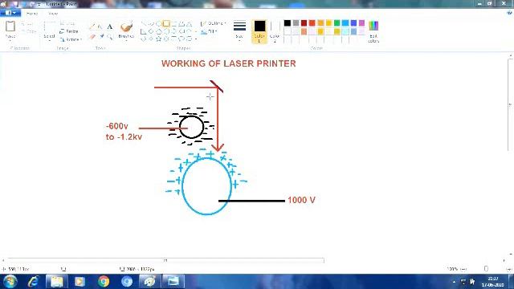The height and width of the screenshot is (289, 514).
Task: Choose the Five-point star shape
Action: (x=159, y=39)
